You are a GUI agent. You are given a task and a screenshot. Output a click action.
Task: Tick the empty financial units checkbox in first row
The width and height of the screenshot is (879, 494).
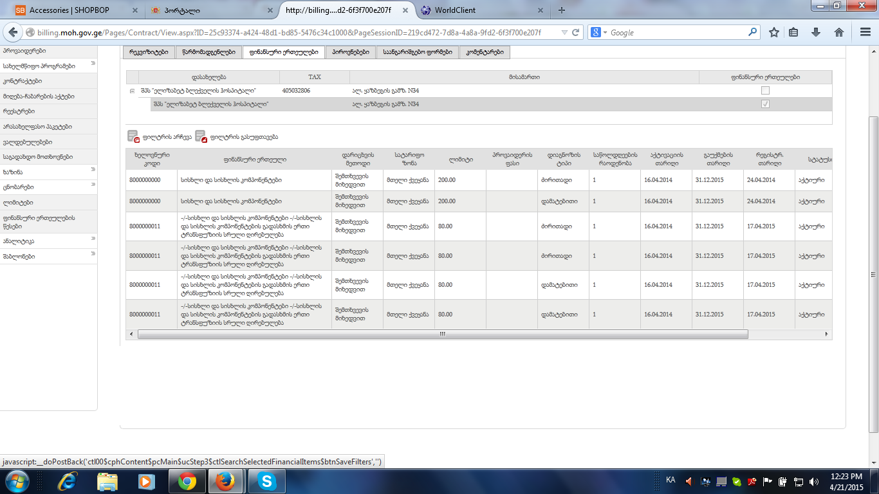pyautogui.click(x=765, y=91)
